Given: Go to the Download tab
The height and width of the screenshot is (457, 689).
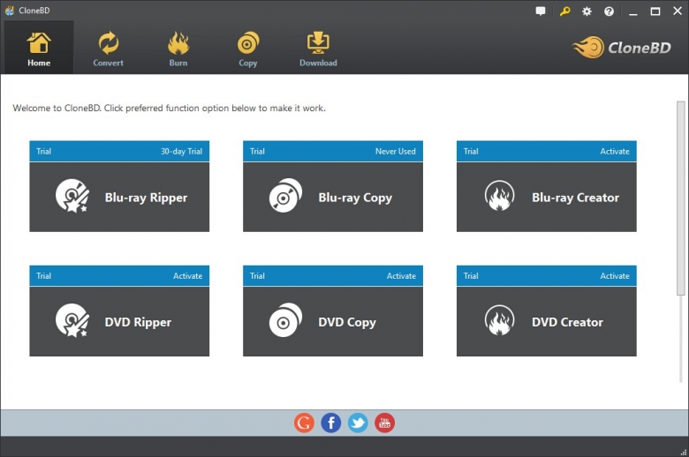Looking at the screenshot, I should [x=318, y=49].
